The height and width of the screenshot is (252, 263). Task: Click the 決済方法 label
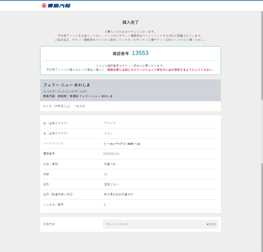(x=49, y=224)
